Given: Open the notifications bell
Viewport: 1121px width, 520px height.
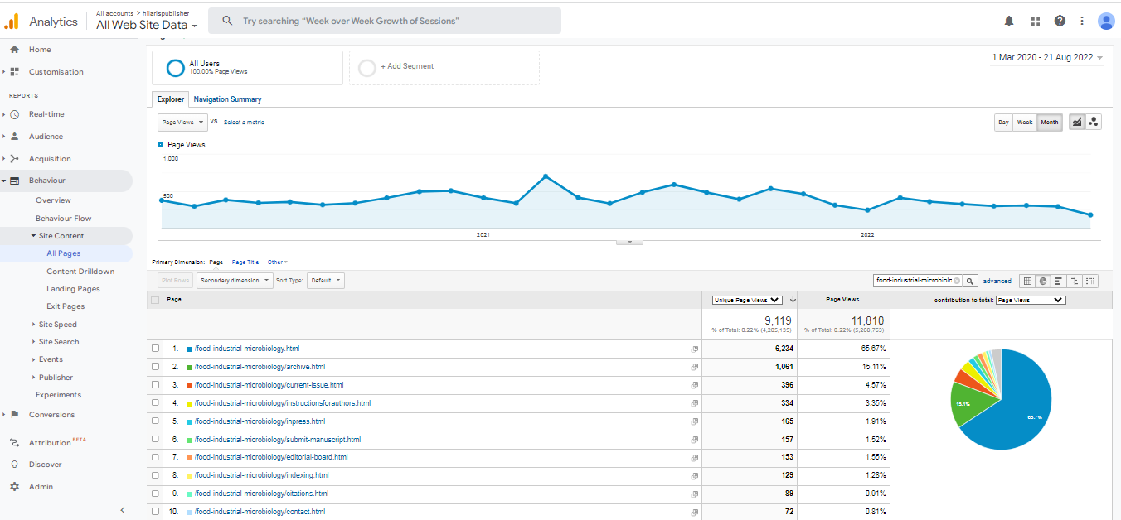Looking at the screenshot, I should [1009, 21].
